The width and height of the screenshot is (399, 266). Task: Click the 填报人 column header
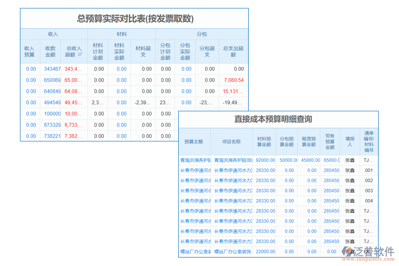click(x=350, y=141)
